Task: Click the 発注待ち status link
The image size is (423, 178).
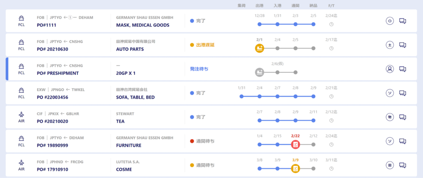Action: pos(199,69)
